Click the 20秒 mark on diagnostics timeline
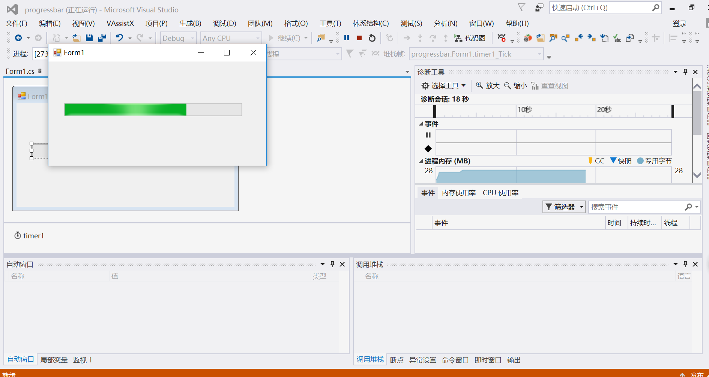The height and width of the screenshot is (377, 709). coord(604,109)
